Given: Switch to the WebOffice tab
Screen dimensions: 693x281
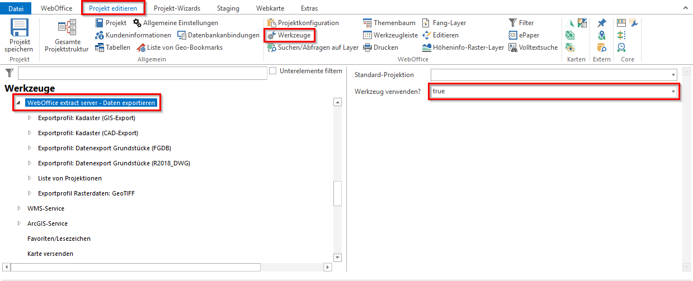Looking at the screenshot, I should (x=56, y=8).
